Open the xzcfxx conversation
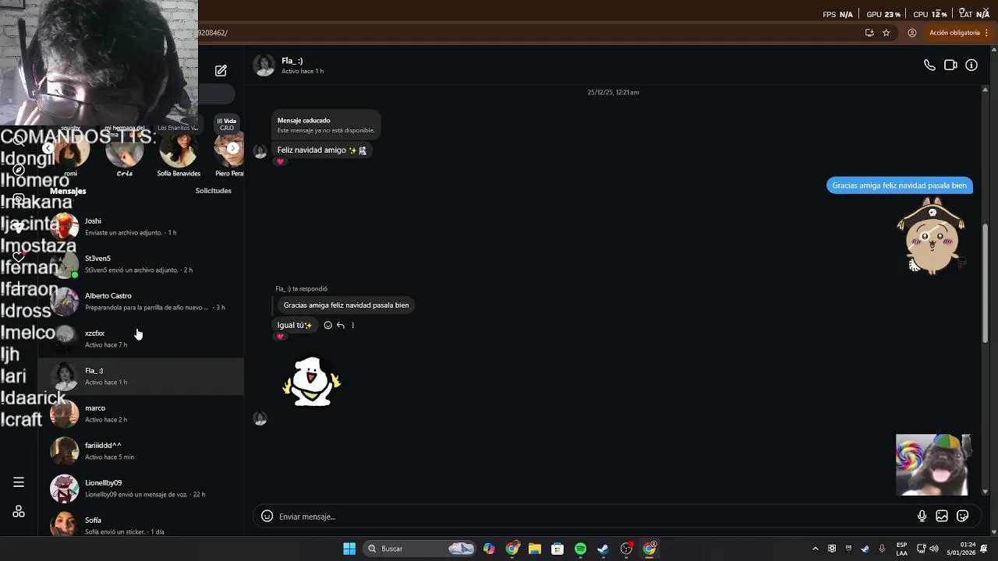998x561 pixels. 141,339
